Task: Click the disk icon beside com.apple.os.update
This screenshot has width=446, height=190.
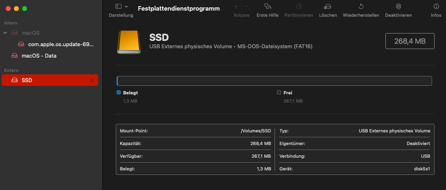Action: pyautogui.click(x=21, y=44)
